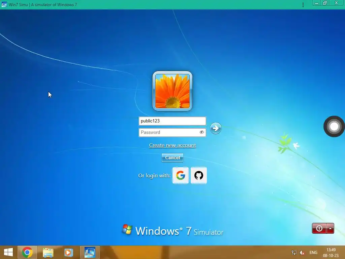Viewport: 345px width, 259px height.
Task: Click the muted volume tray icon
Action: click(x=302, y=253)
